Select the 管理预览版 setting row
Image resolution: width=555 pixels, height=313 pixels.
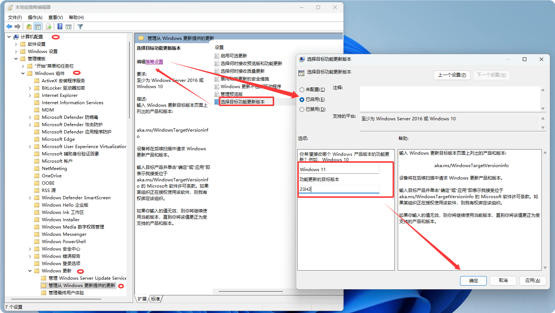pyautogui.click(x=232, y=94)
